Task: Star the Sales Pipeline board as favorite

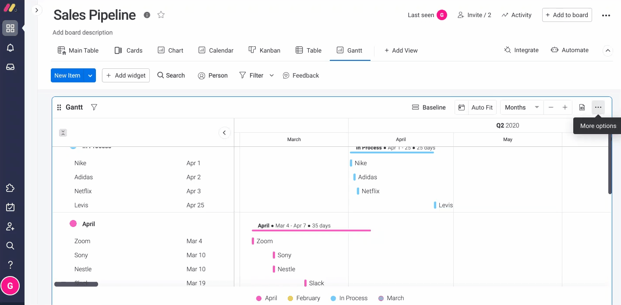Action: 161,15
